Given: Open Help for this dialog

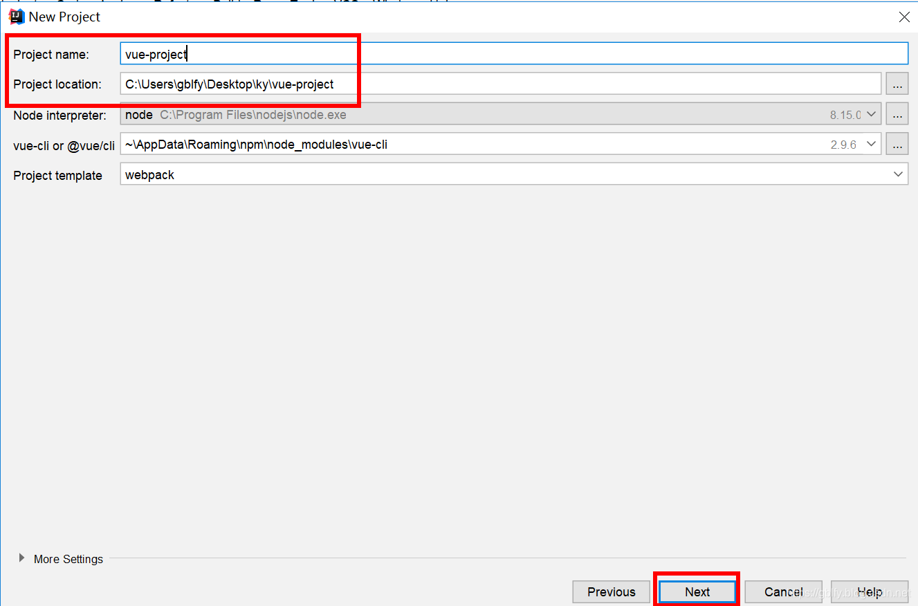Looking at the screenshot, I should click(870, 592).
